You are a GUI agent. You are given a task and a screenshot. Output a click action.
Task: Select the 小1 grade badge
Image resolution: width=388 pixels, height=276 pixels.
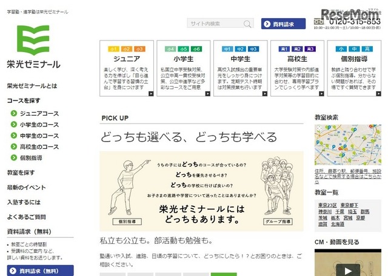point(113,49)
